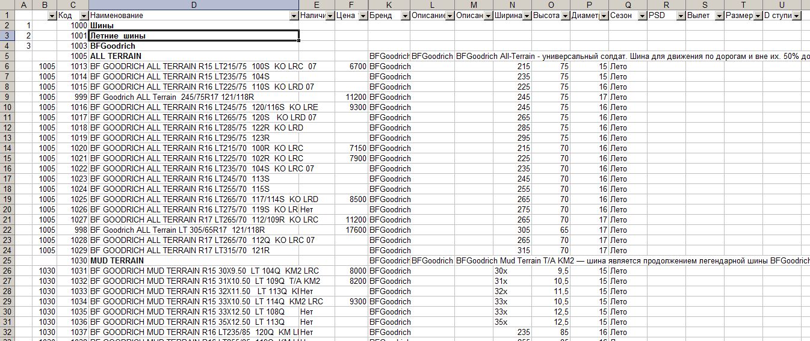Image resolution: width=810 pixels, height=341 pixels.
Task: Select the cell containing 'Летние шины'
Action: tap(194, 35)
